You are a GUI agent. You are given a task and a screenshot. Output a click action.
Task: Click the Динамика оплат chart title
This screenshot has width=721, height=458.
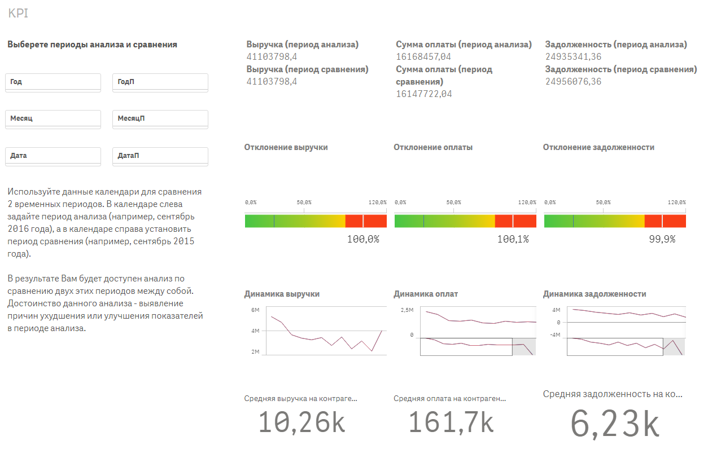(426, 294)
